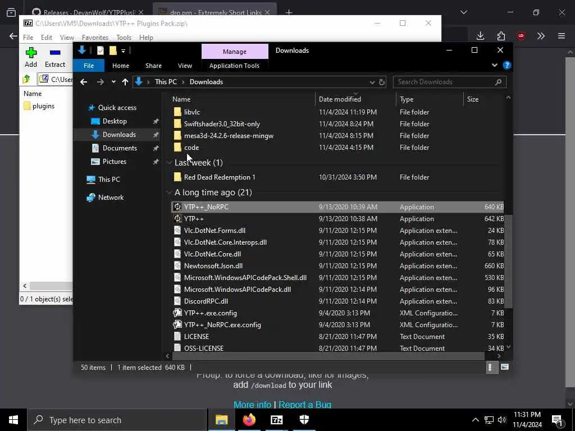Open Firefox list all tabs dropdown

463,12
